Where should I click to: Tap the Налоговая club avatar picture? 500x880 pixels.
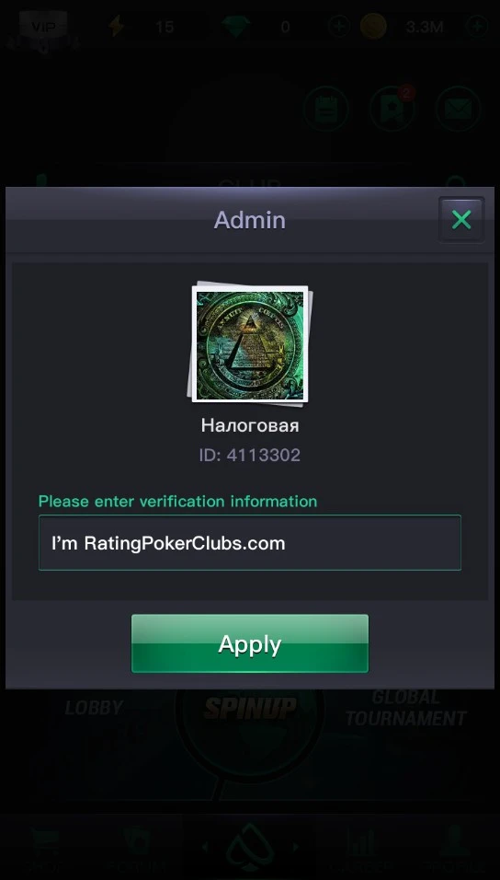click(x=250, y=344)
